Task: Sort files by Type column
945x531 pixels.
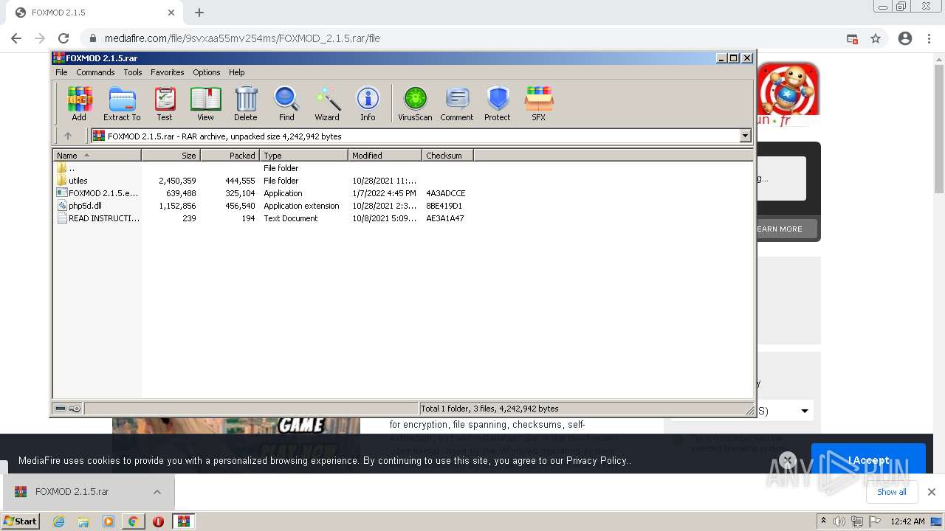Action: tap(303, 156)
